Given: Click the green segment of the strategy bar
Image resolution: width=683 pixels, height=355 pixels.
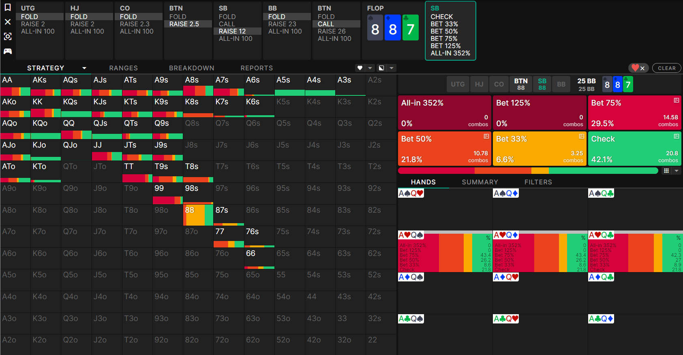Looking at the screenshot, I should (x=603, y=171).
